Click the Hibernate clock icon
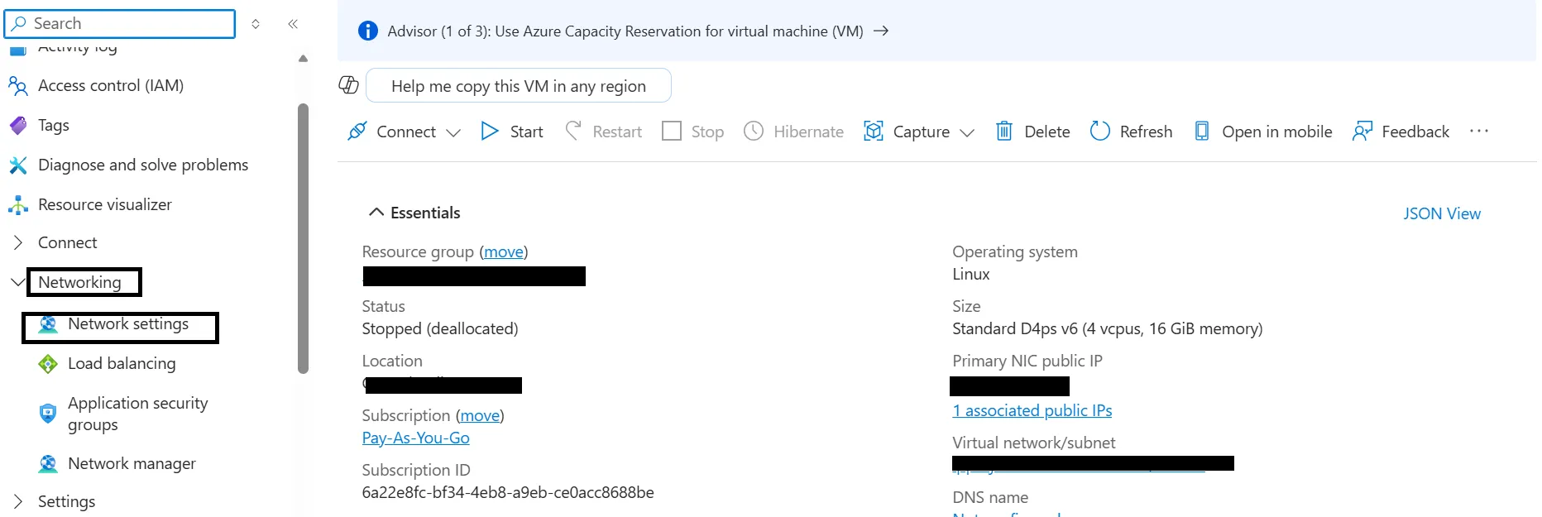The height and width of the screenshot is (517, 1542). click(754, 131)
